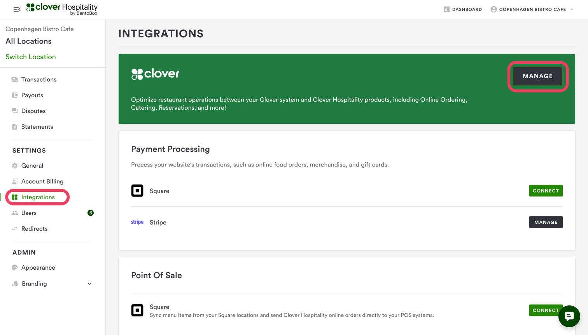Click the Transactions icon in the sidebar
This screenshot has width=588, height=335.
click(15, 79)
